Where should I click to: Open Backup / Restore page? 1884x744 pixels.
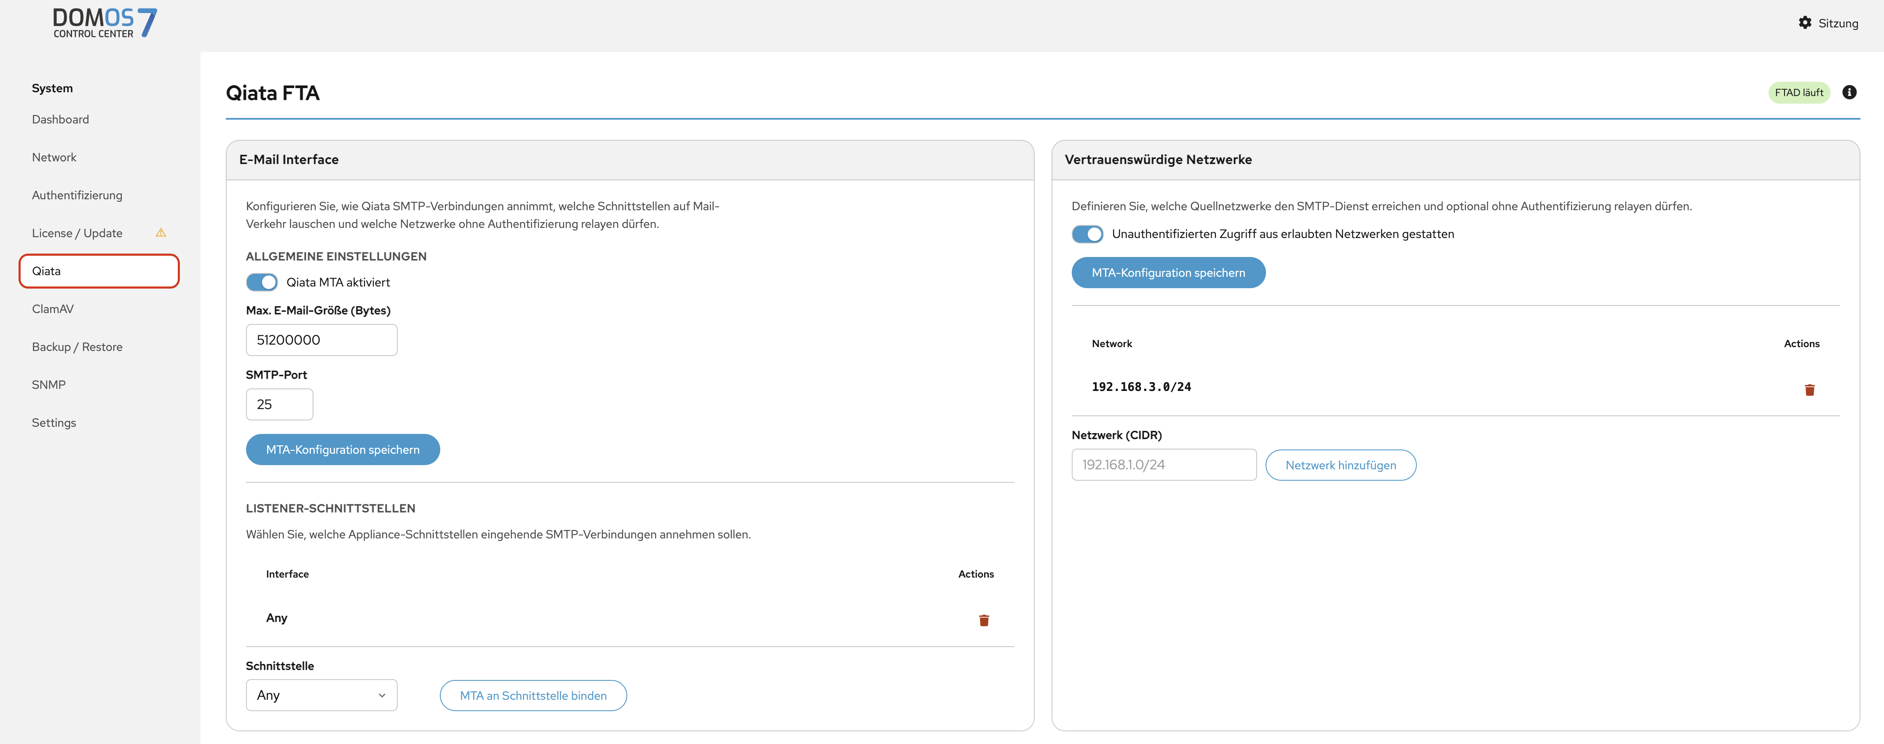pyautogui.click(x=78, y=347)
